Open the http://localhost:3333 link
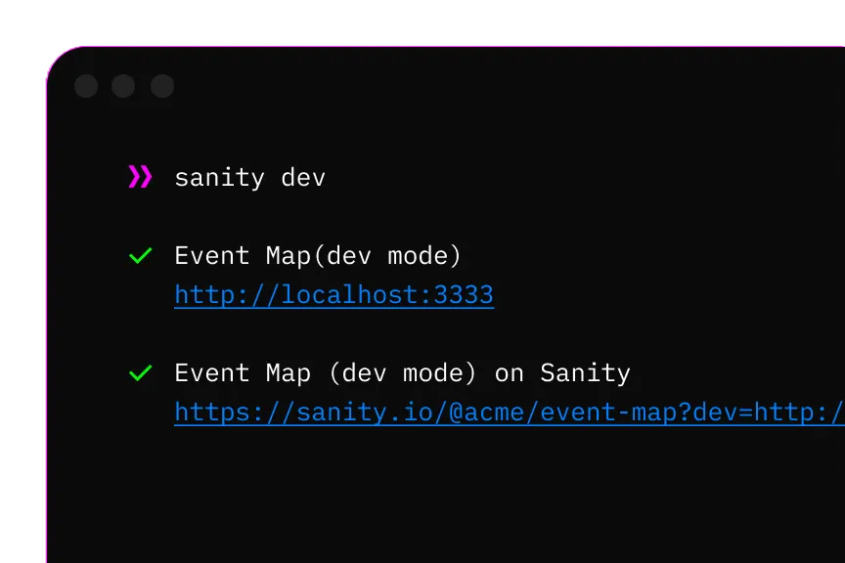The height and width of the screenshot is (563, 845). pyautogui.click(x=334, y=294)
